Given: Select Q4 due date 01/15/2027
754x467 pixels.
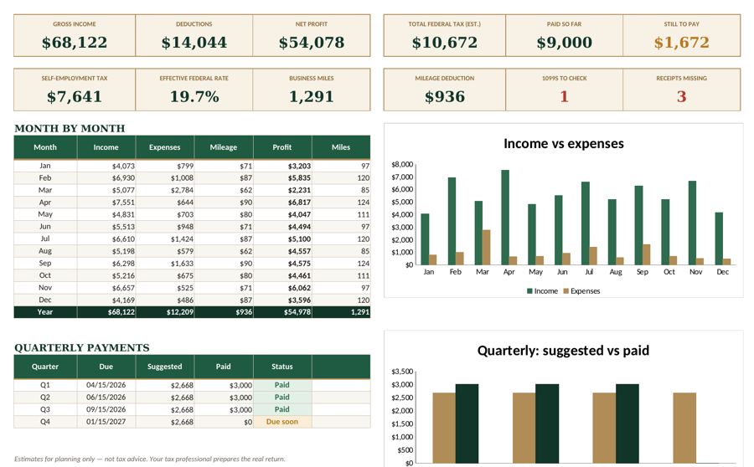Looking at the screenshot, I should pyautogui.click(x=106, y=422).
